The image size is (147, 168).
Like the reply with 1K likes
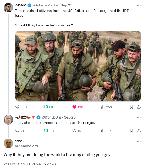tap(74, 131)
